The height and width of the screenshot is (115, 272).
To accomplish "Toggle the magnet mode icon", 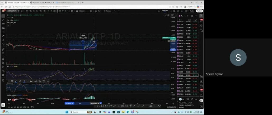I will [x=3, y=59].
